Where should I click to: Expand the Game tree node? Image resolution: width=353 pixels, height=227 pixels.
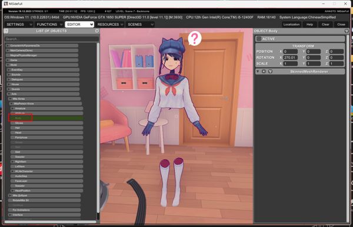pos(8,60)
